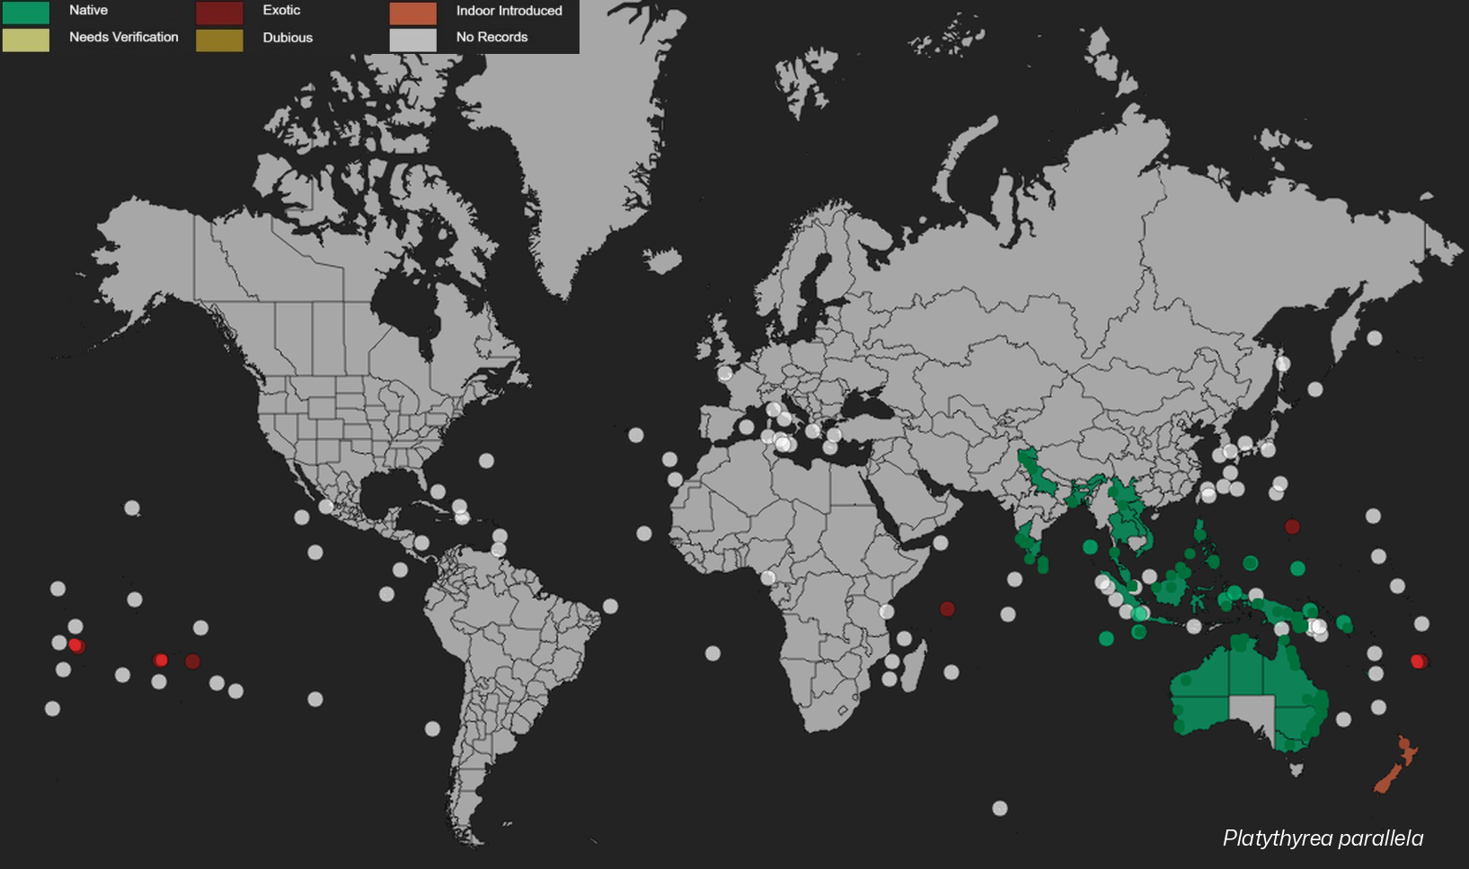
Task: Click Greenland on the map
Action: pyautogui.click(x=575, y=135)
